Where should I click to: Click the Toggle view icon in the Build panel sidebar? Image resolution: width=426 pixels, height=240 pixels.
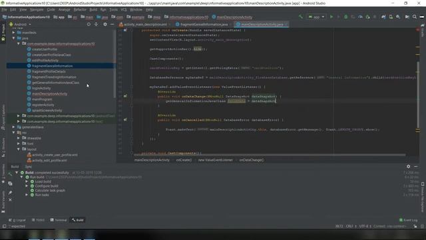10,184
